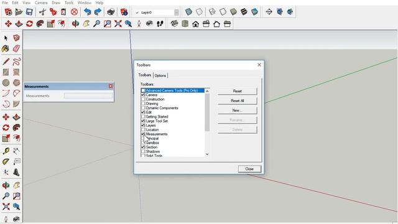
Task: Open the Draw menu
Action: pos(56,2)
